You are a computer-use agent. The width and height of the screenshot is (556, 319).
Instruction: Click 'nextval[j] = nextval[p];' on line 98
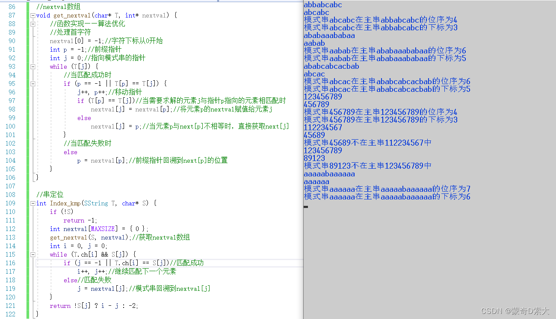132,109
